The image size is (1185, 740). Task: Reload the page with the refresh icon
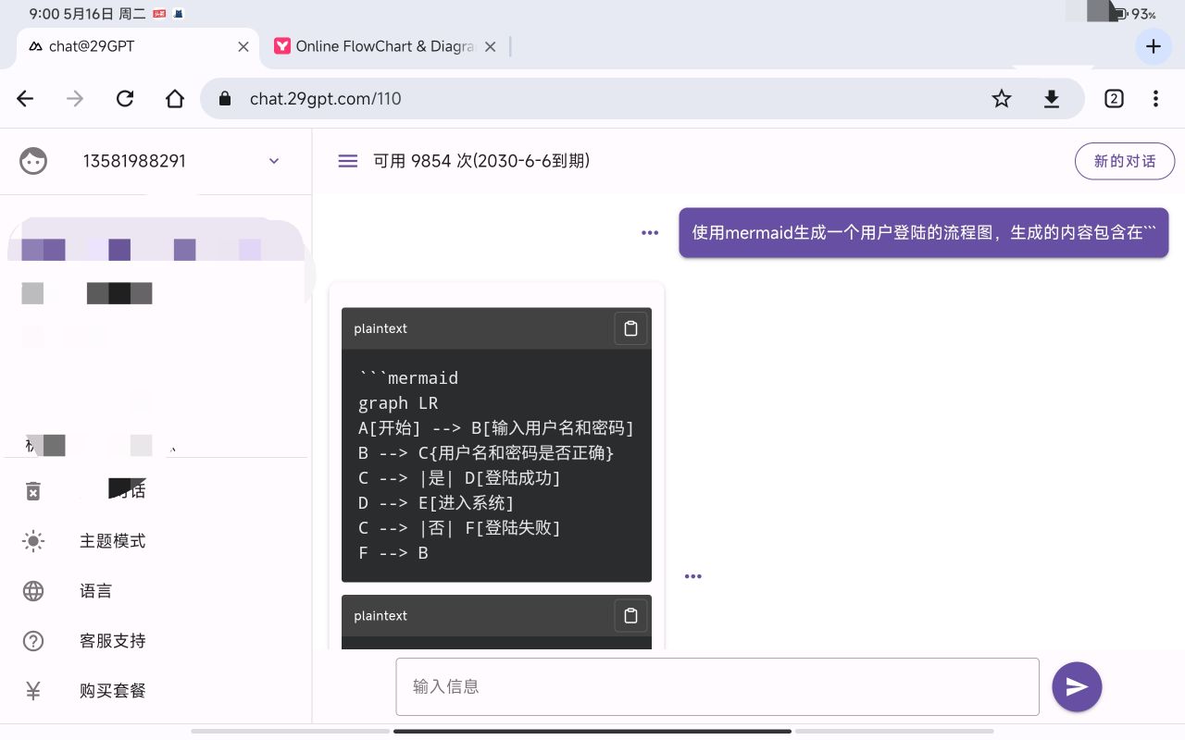tap(125, 99)
